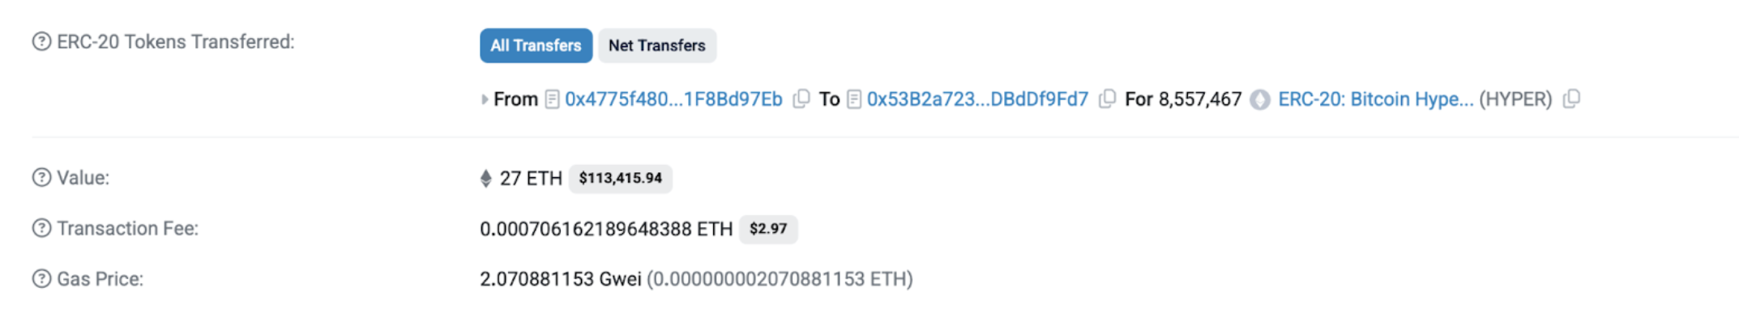Switch to the Net Transfers tab

point(656,45)
